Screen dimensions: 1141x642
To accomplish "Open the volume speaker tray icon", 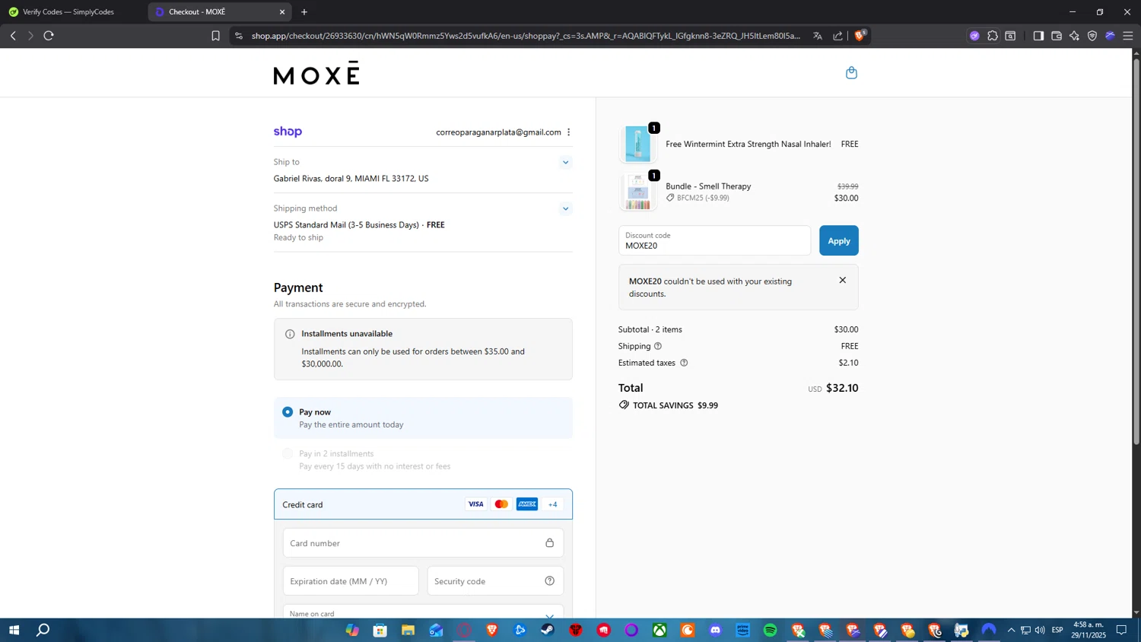I will [x=1040, y=630].
